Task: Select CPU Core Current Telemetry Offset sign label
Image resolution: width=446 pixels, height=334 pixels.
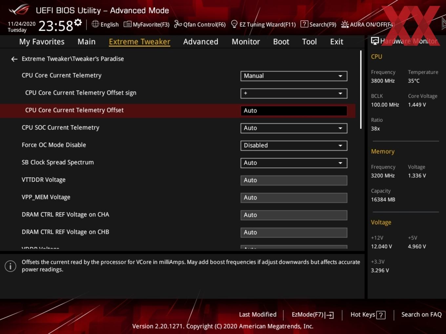Action: click(81, 93)
